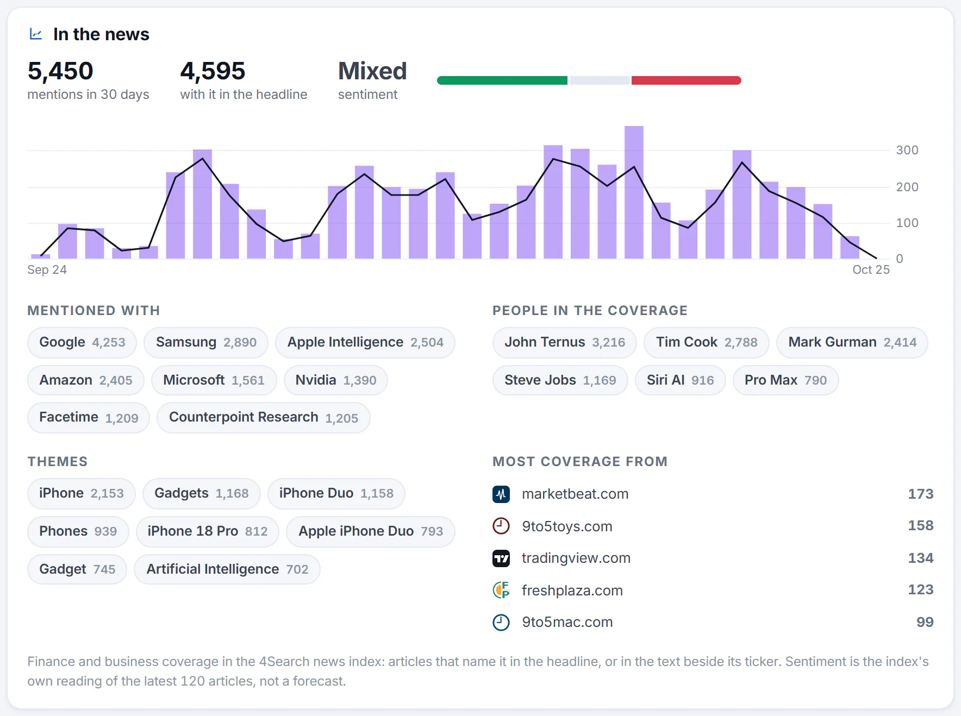Click the marketbeat.com favicon

501,494
